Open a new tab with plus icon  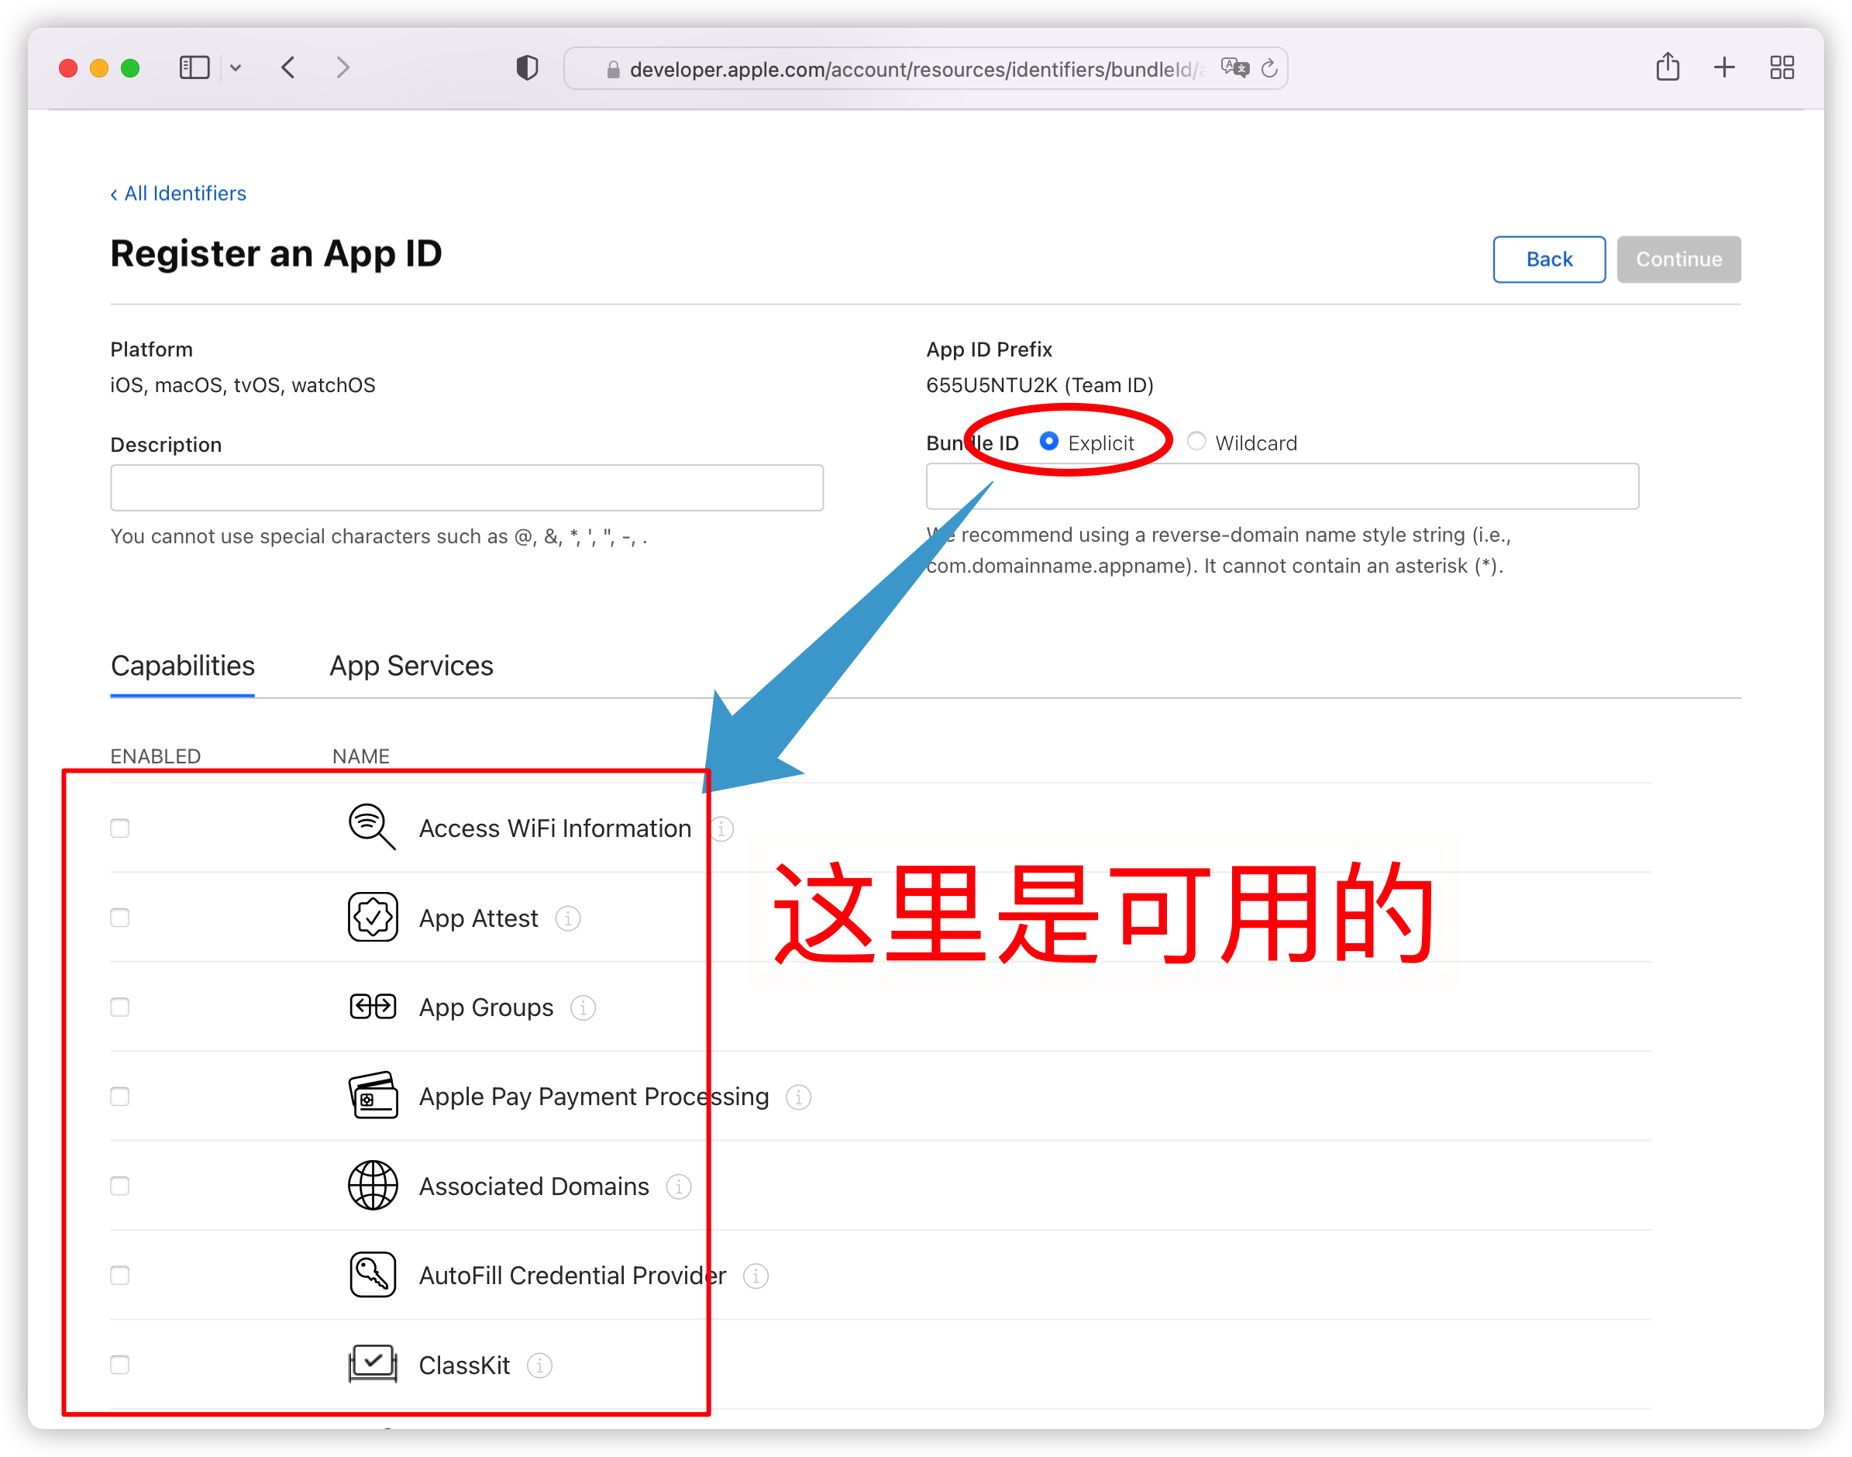tap(1724, 67)
